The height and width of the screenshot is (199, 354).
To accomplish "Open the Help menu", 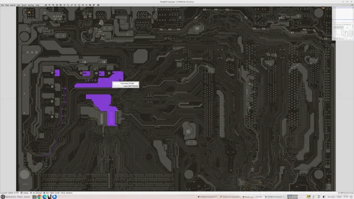I will point(37,5).
